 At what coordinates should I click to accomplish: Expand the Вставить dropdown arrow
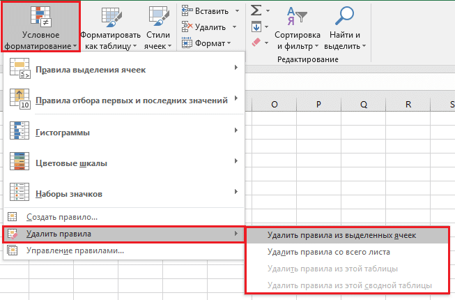click(237, 10)
